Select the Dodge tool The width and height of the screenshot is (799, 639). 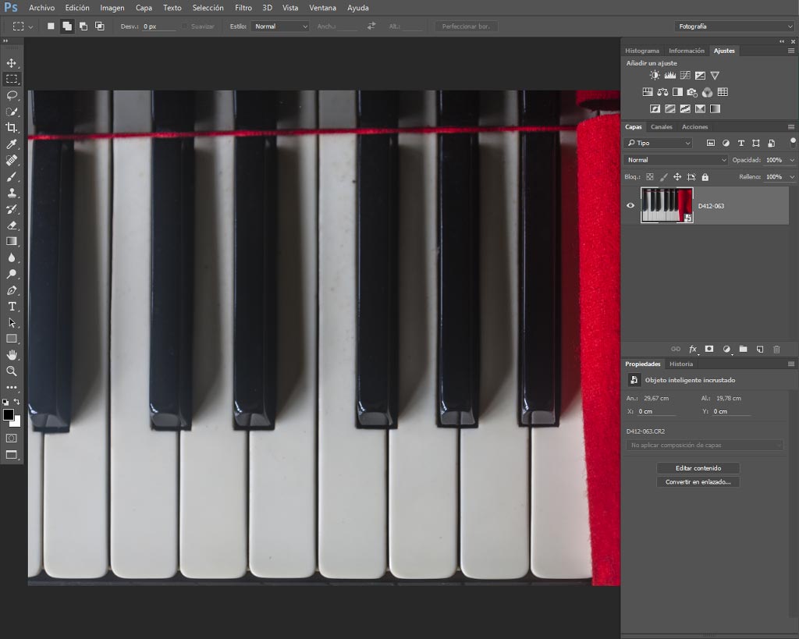pyautogui.click(x=11, y=274)
